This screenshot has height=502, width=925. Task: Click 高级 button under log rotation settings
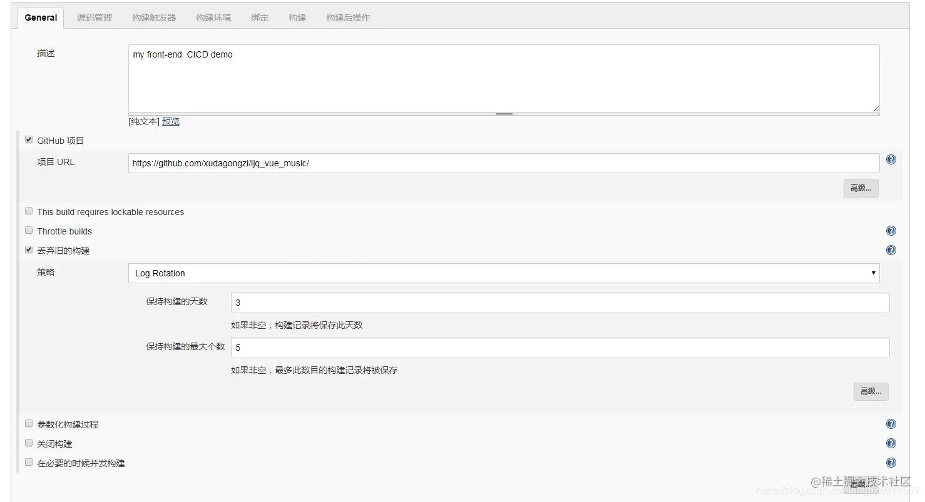[871, 391]
